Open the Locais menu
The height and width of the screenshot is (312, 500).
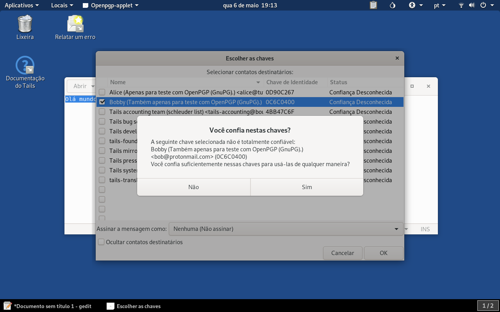point(62,5)
